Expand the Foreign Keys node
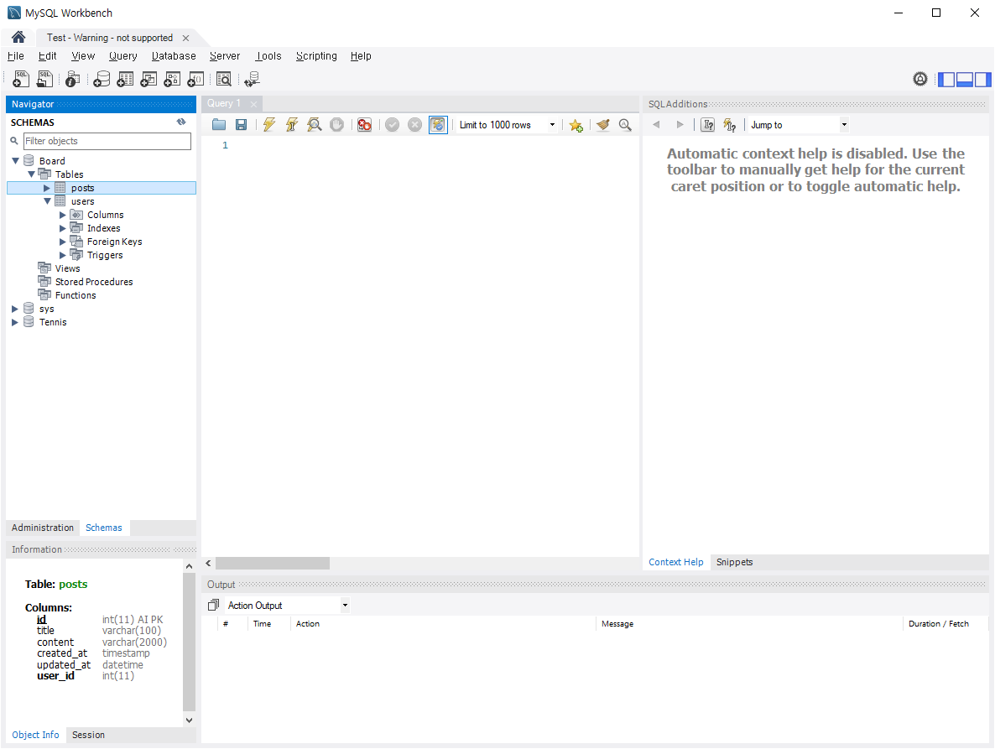This screenshot has height=749, width=995. click(x=62, y=242)
